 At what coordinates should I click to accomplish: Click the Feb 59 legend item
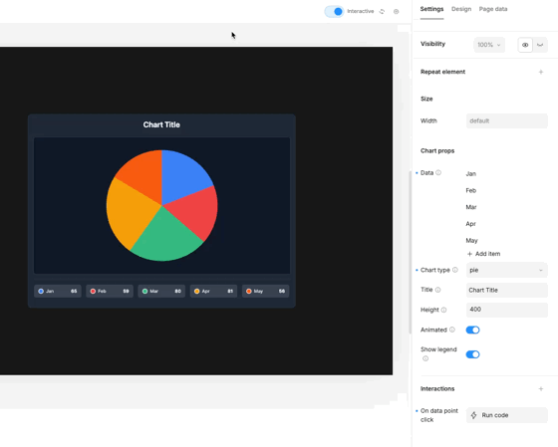click(x=110, y=292)
